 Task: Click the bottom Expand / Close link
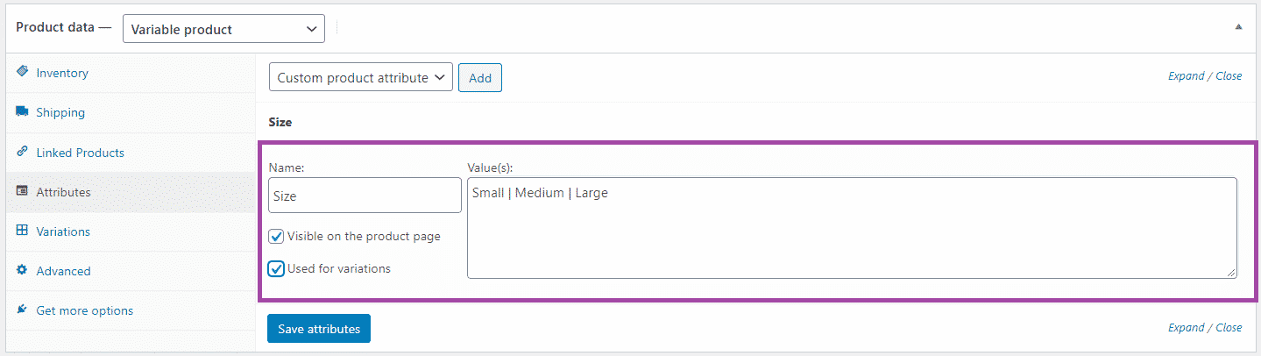pyautogui.click(x=1204, y=328)
